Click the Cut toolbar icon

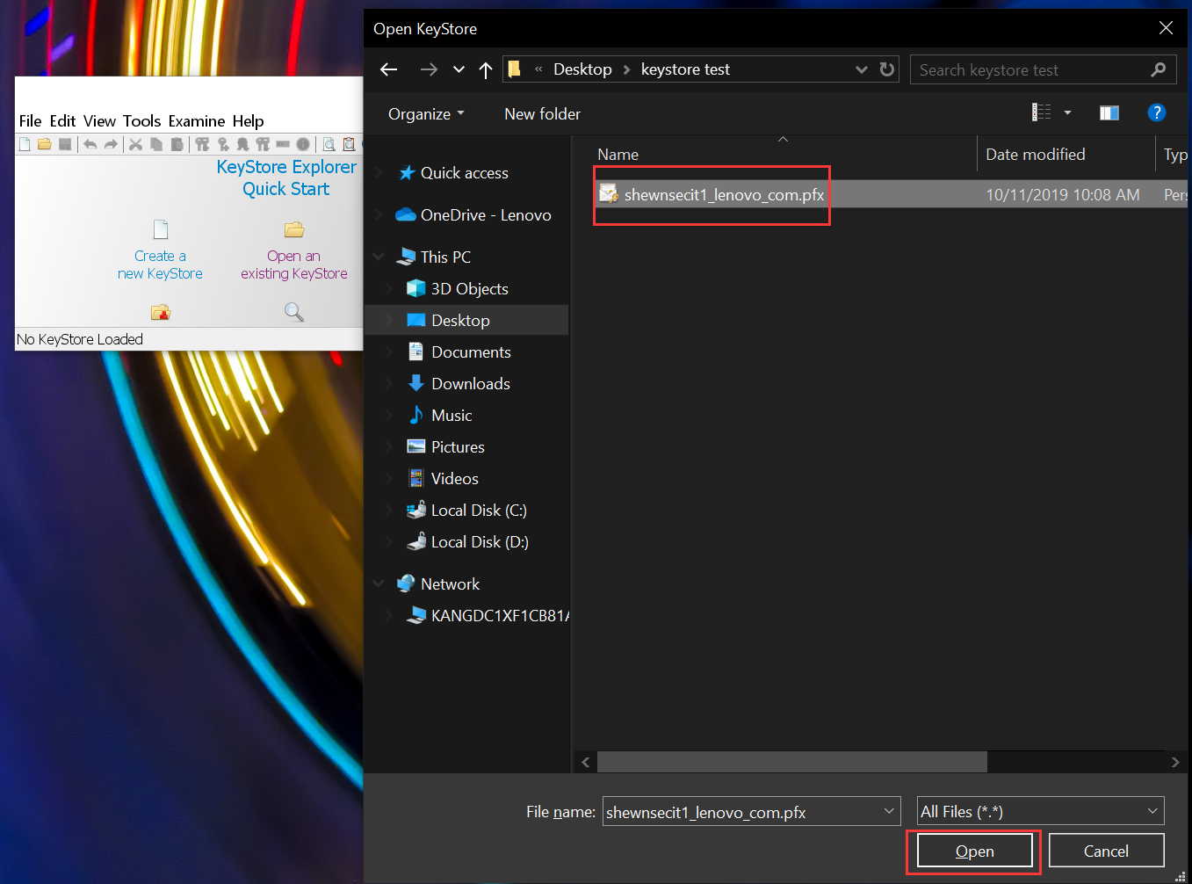(x=136, y=143)
